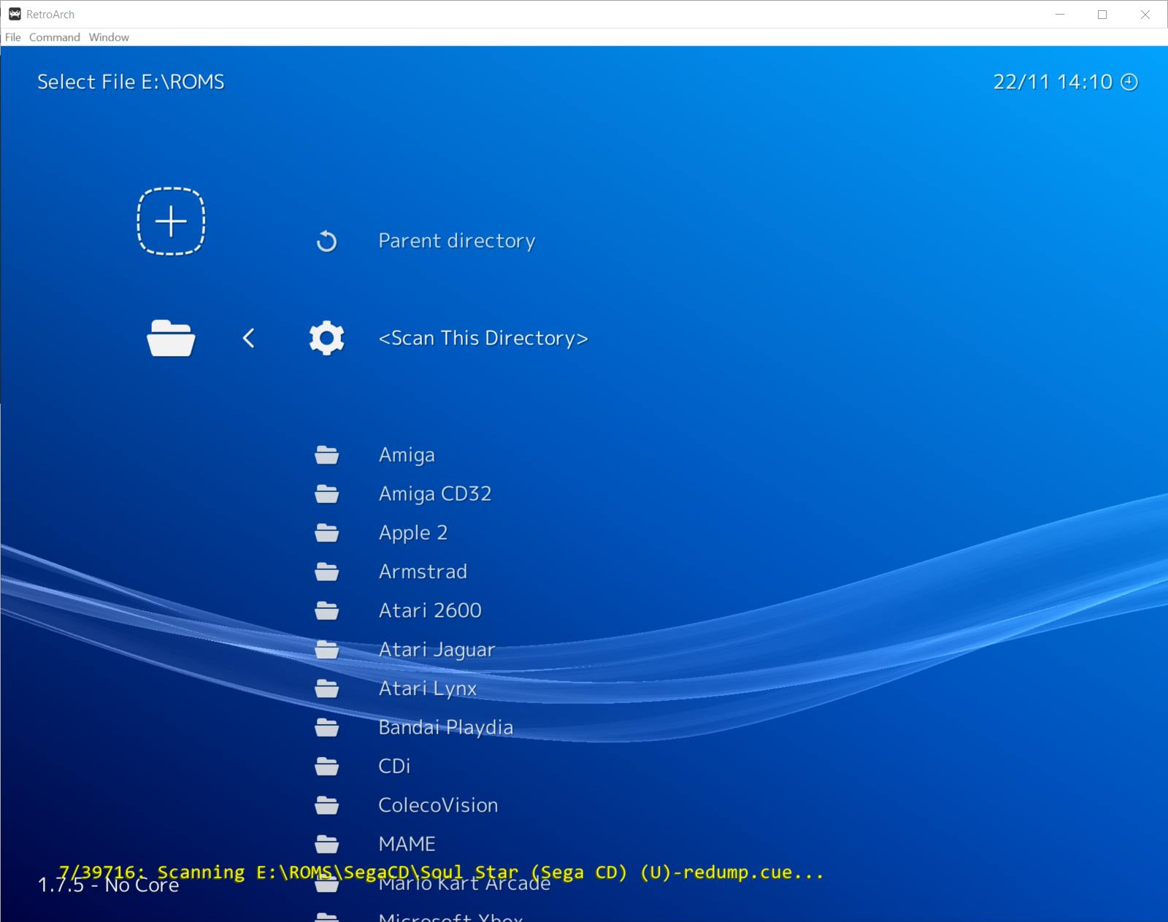
Task: Click the RetroArch logo in the title bar
Action: pos(15,14)
